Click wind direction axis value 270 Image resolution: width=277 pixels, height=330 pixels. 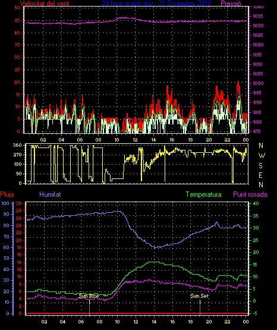click(x=17, y=155)
